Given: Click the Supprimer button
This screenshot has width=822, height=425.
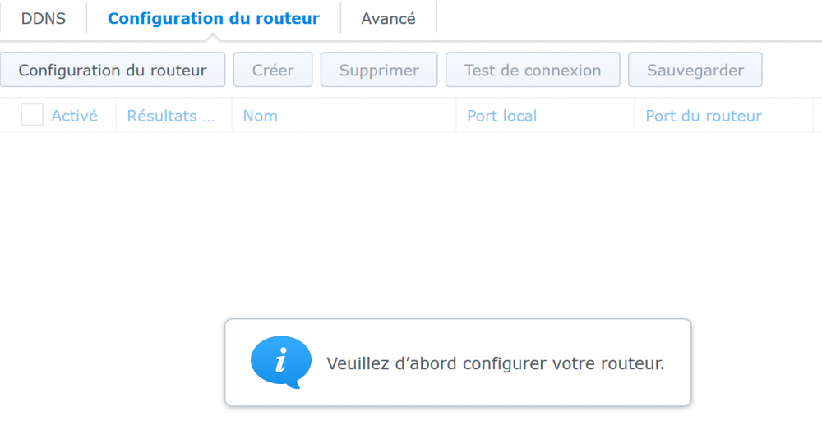Looking at the screenshot, I should [x=379, y=71].
